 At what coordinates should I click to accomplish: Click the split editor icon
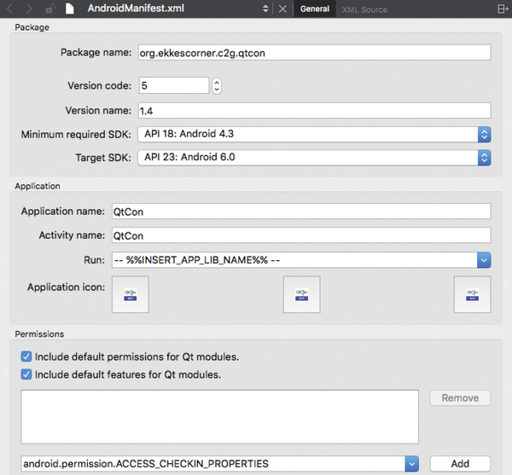pos(502,9)
